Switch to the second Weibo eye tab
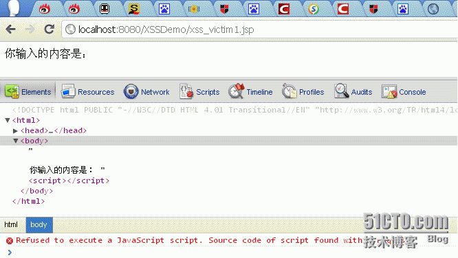 (x=74, y=9)
